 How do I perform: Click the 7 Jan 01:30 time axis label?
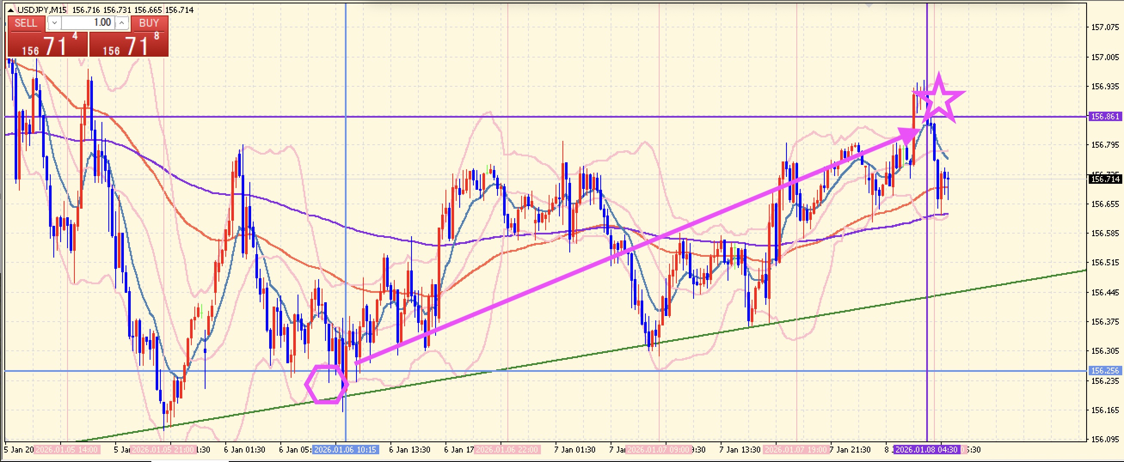coord(574,450)
